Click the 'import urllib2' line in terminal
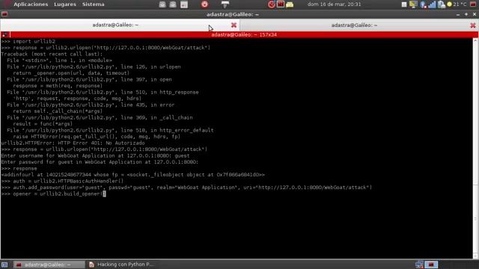The width and height of the screenshot is (479, 269). pyautogui.click(x=28, y=41)
